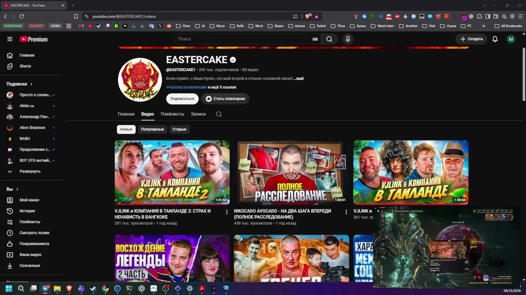This screenshot has width=526, height=295.
Task: Bookmark this page in address bar
Action: pyautogui.click(x=76, y=16)
